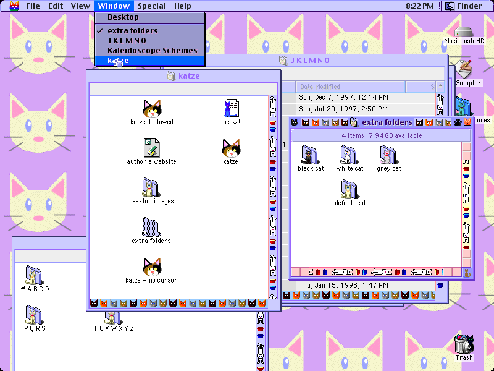Choose Desktop from the Window menu
This screenshot has height=371, width=494.
150,17
